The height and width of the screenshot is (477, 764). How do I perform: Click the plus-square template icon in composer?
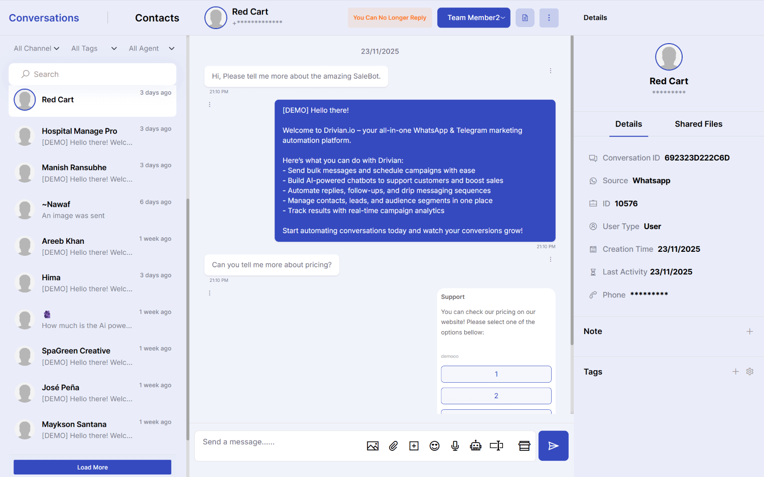click(x=414, y=446)
